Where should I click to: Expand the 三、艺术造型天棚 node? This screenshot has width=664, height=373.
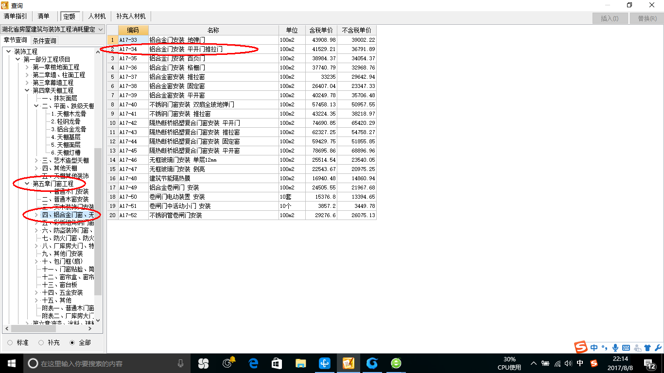(36, 160)
